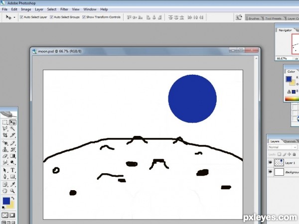Open the Filter menu
This screenshot has height=224, width=299.
tap(64, 9)
